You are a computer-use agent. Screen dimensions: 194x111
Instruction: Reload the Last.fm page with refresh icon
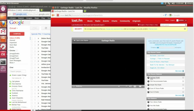pyautogui.click(x=166, y=15)
